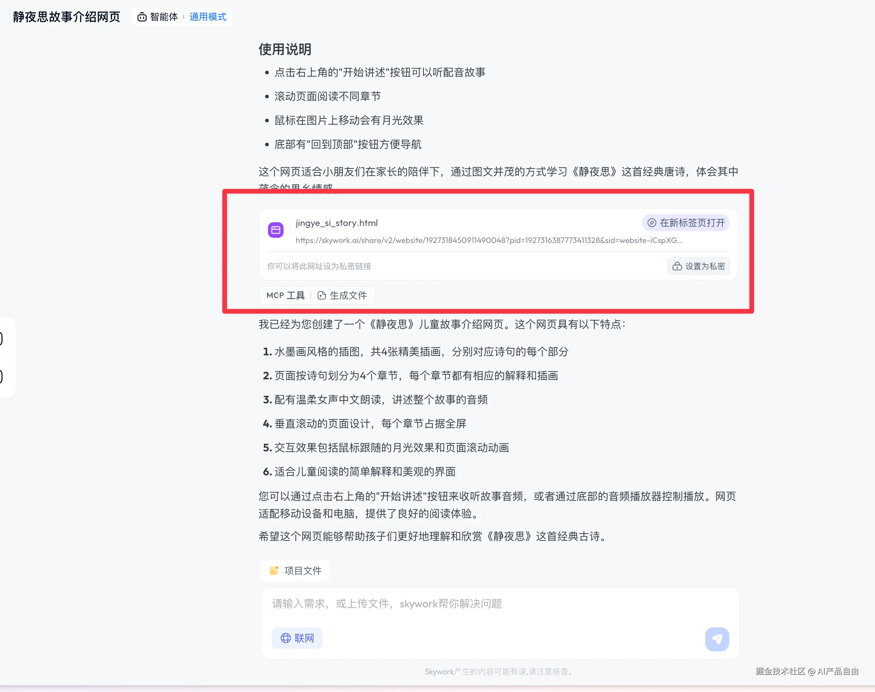Click the globe icon beside 联网
The height and width of the screenshot is (692, 875).
tap(286, 638)
